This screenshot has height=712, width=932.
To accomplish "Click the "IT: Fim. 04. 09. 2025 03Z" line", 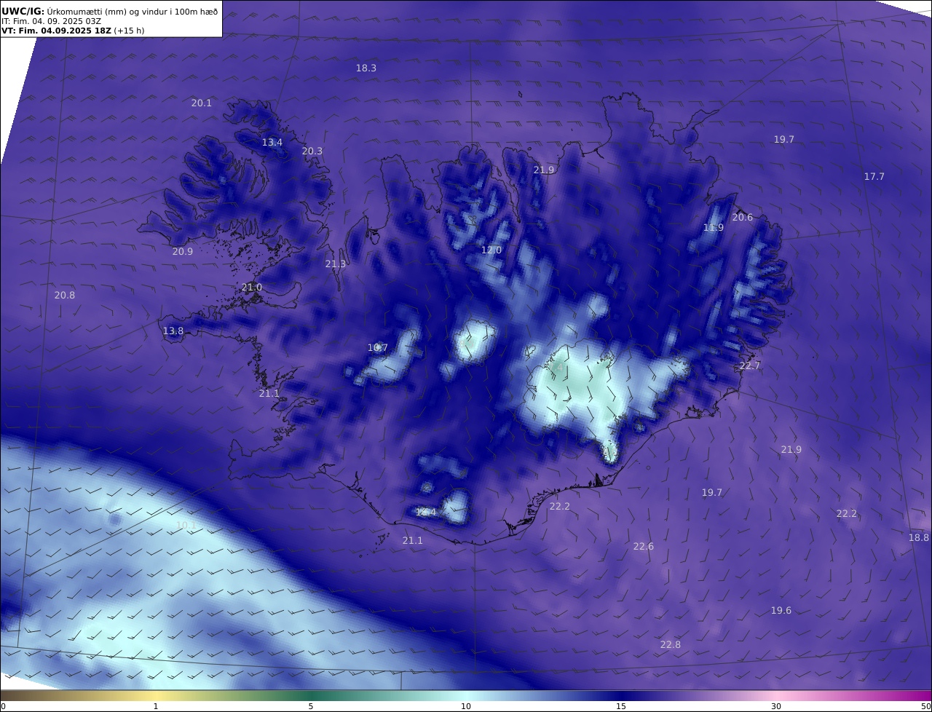I will point(51,21).
